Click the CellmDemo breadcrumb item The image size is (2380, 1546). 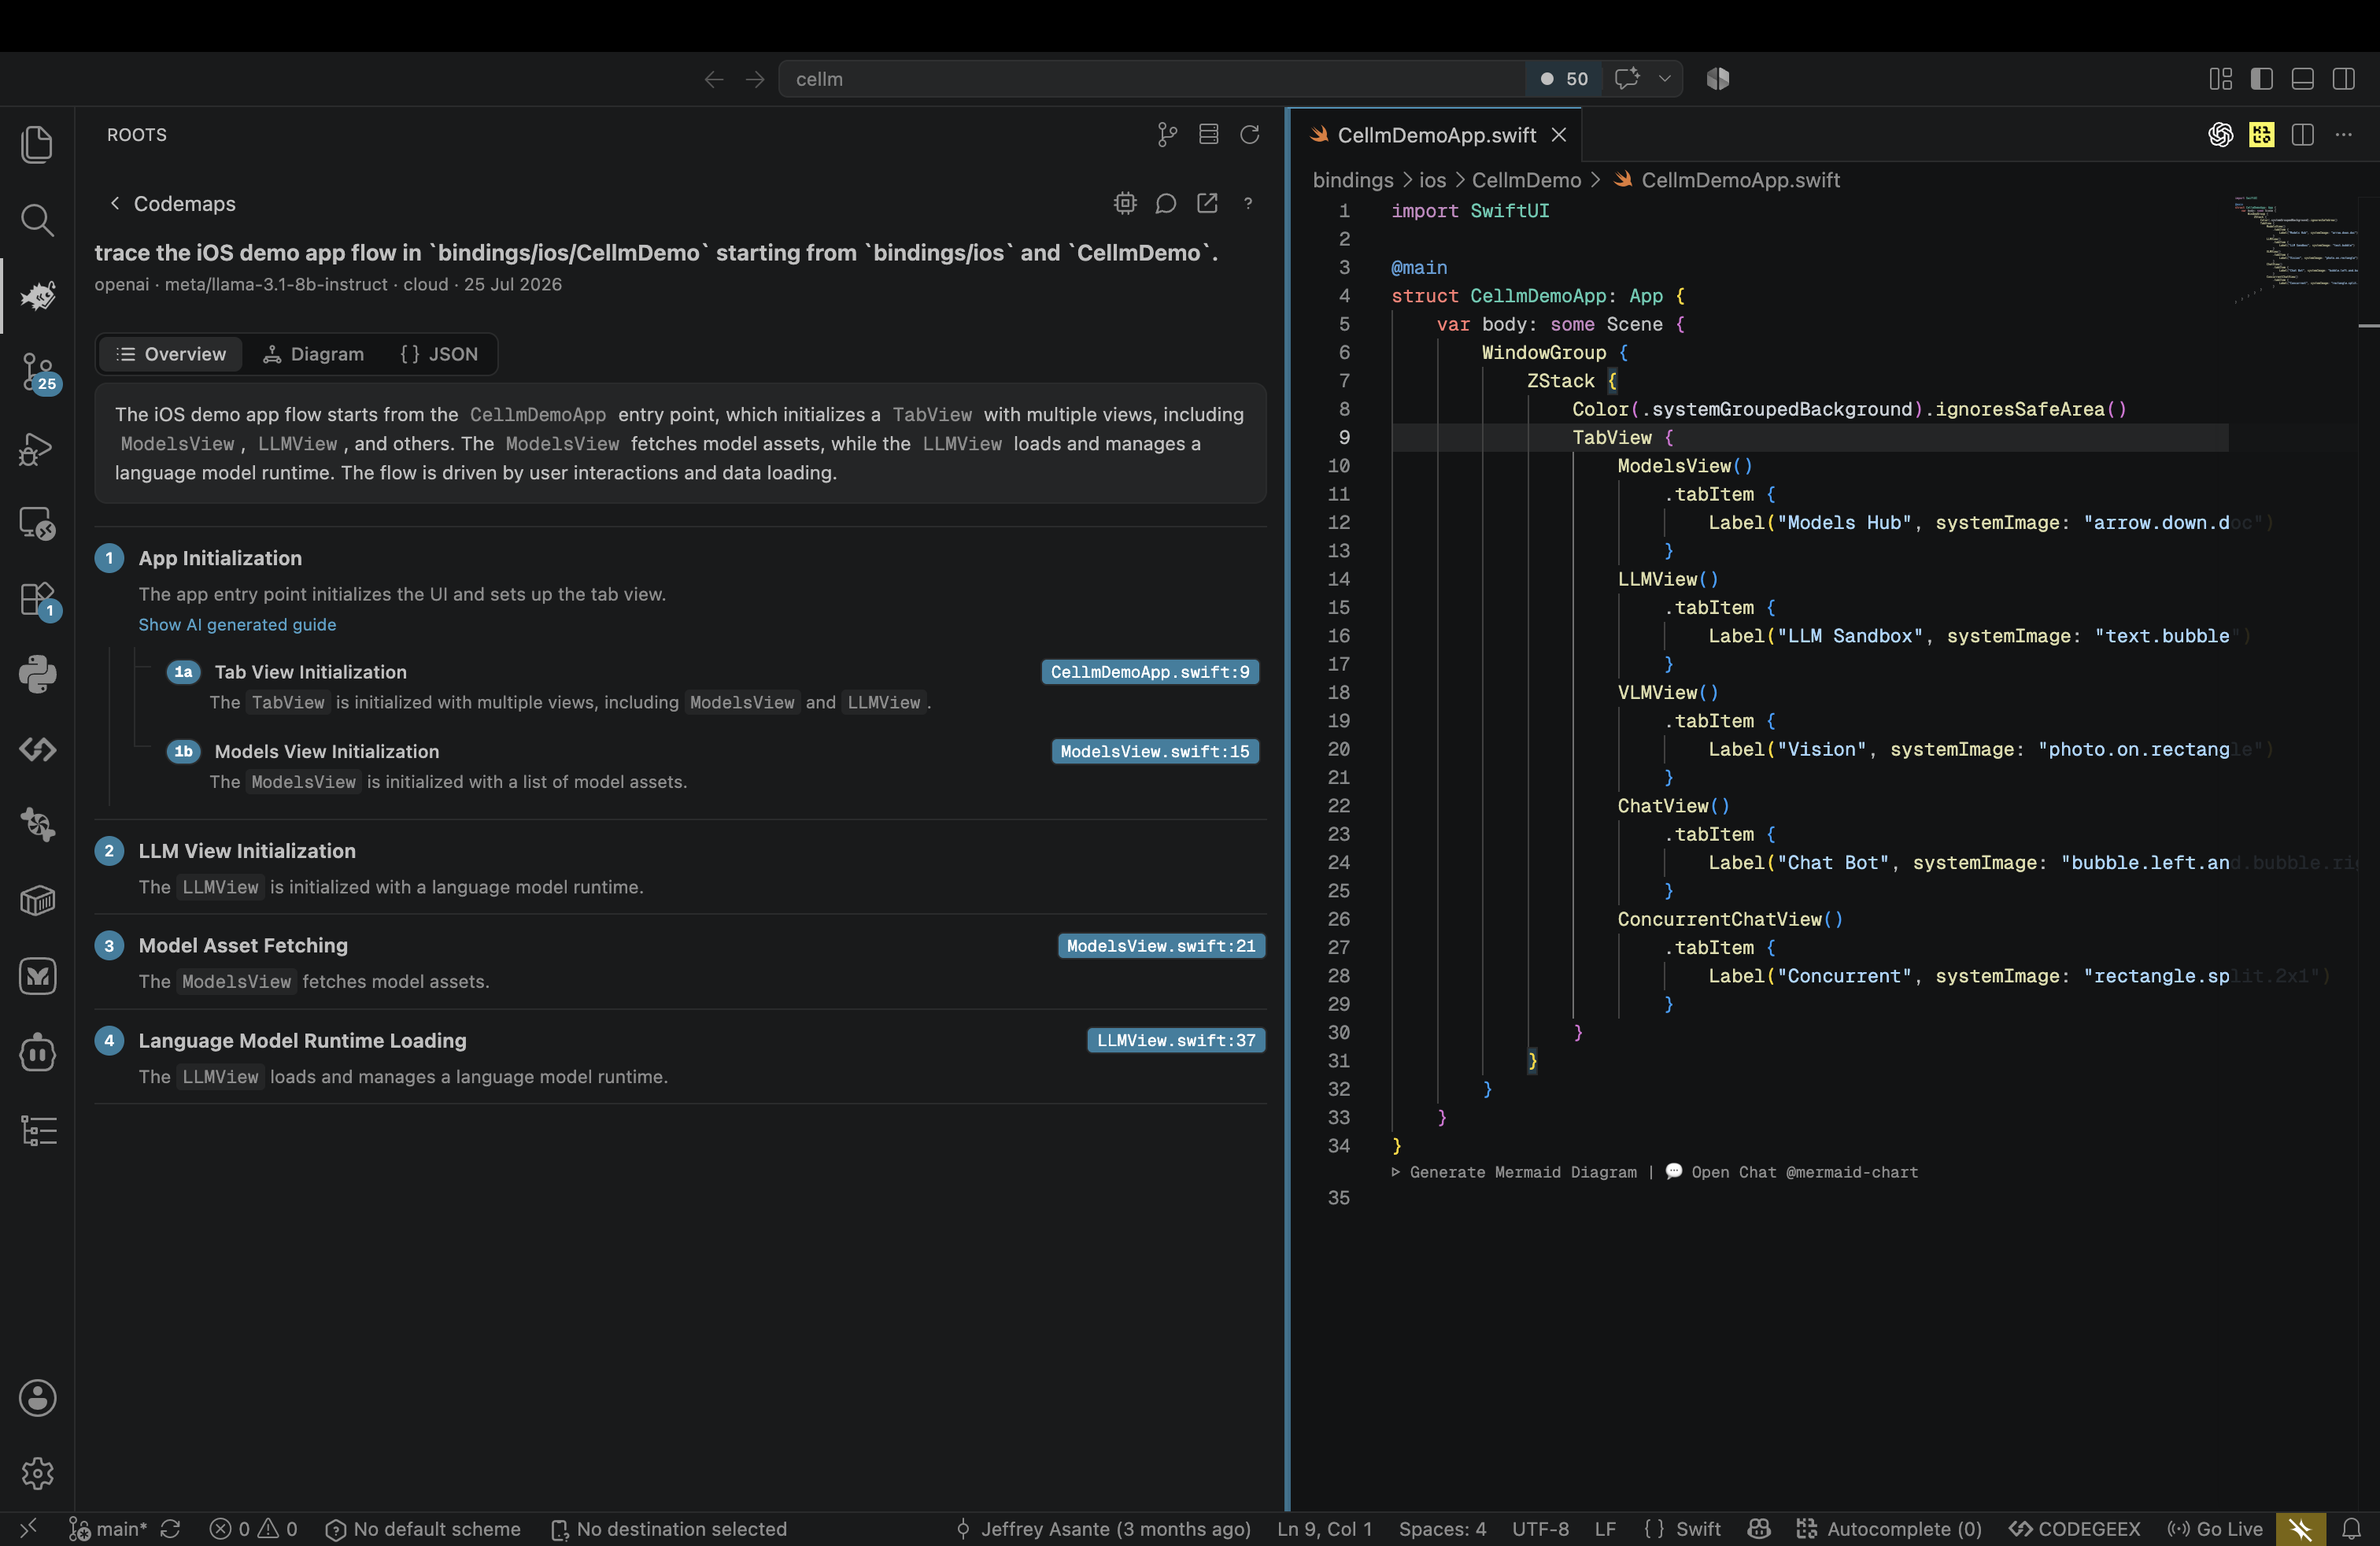1526,180
